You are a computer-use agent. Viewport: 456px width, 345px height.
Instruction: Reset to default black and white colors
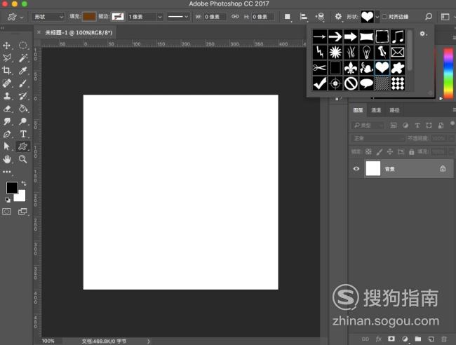point(8,200)
